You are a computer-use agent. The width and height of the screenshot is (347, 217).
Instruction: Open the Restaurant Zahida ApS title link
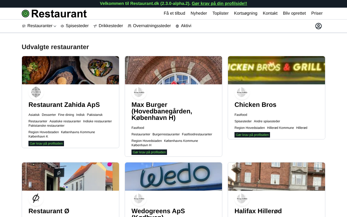pos(64,105)
